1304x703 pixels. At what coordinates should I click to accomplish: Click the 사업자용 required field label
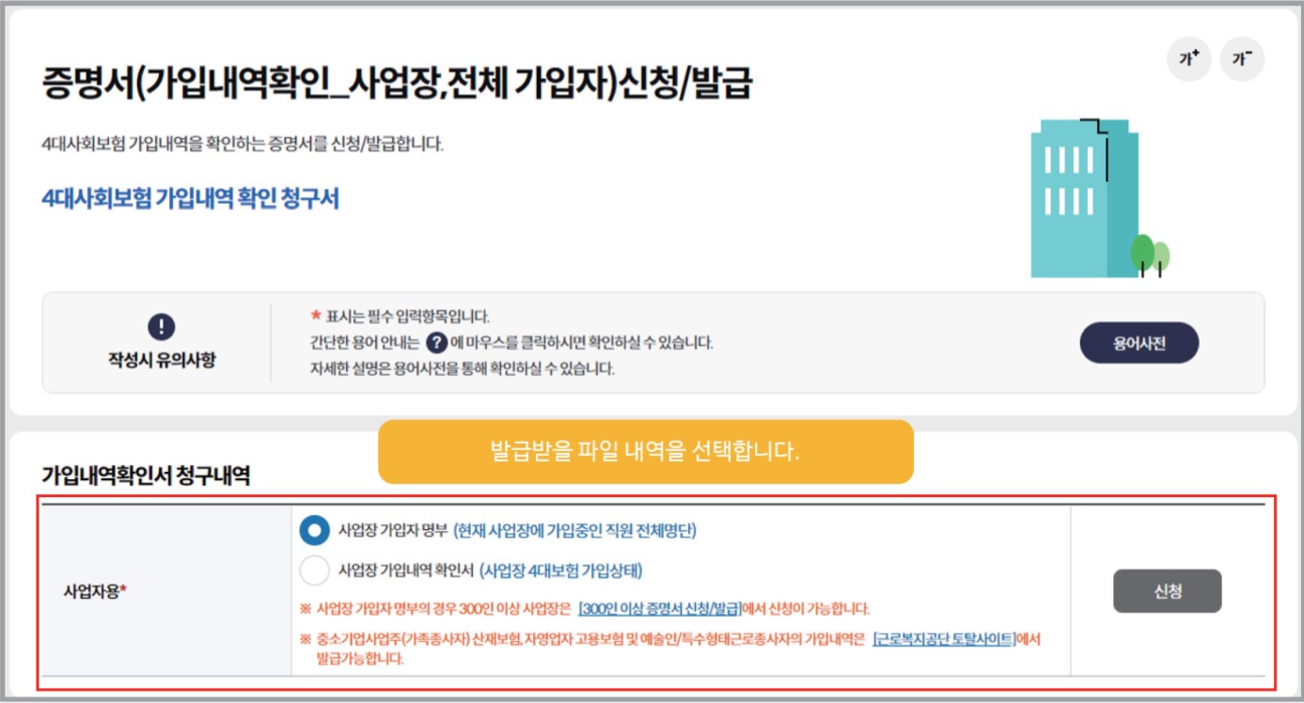click(95, 592)
